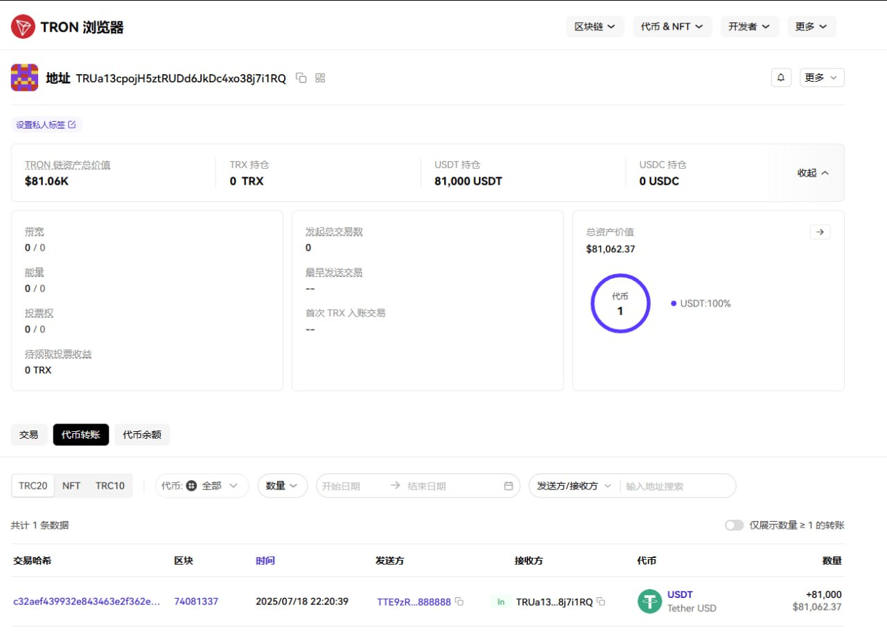Image resolution: width=887 pixels, height=634 pixels.
Task: Open the top navigation 更多 menu
Action: click(811, 26)
